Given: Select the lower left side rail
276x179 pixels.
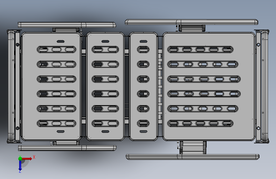Looking at the screenshot, I should tap(67, 148).
